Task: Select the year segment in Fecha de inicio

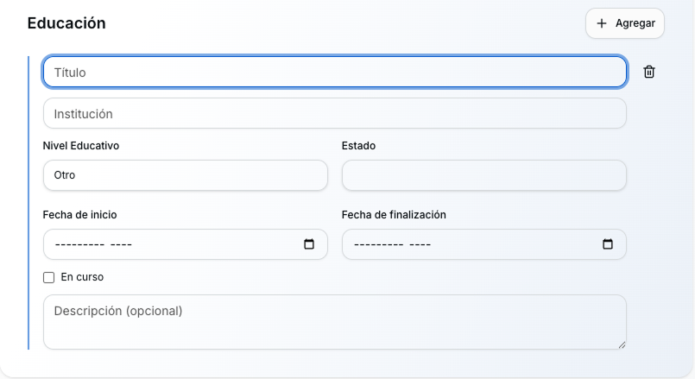Action: click(x=121, y=244)
